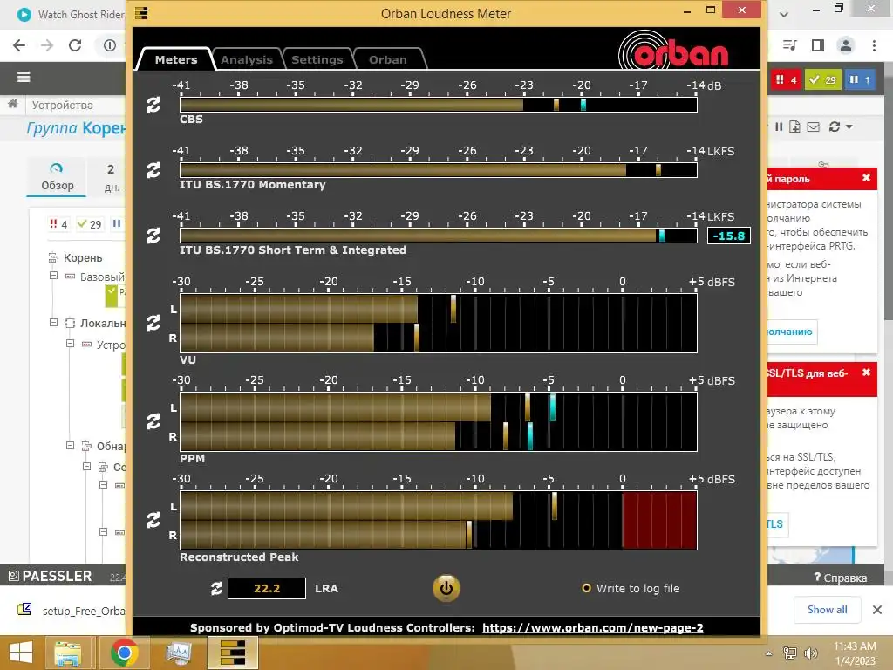Open the PRTG hamburger menu
Screen dimensions: 893x670
pos(24,77)
